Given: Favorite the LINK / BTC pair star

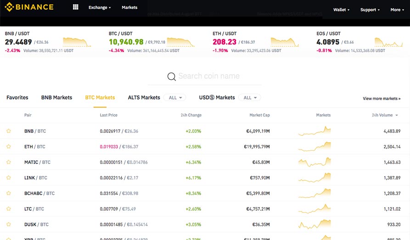Looking at the screenshot, I should click(9, 178).
